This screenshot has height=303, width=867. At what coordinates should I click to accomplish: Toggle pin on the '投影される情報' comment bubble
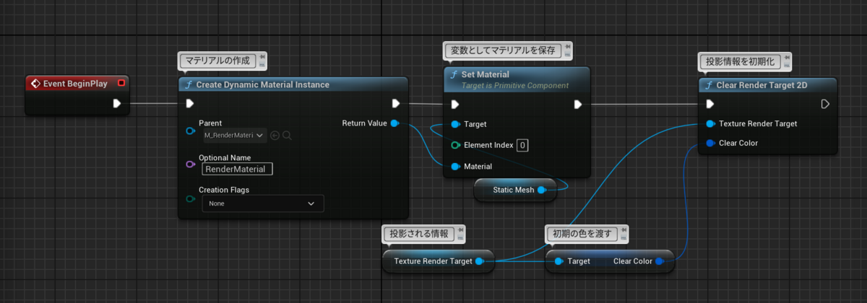[461, 229]
